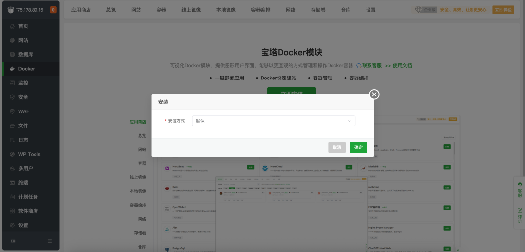Click the globe icon beside 网站 in sidebar
This screenshot has width=525, height=252.
(x=12, y=40)
